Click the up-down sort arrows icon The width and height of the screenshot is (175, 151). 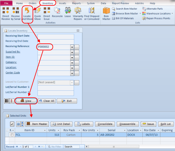coord(22,124)
